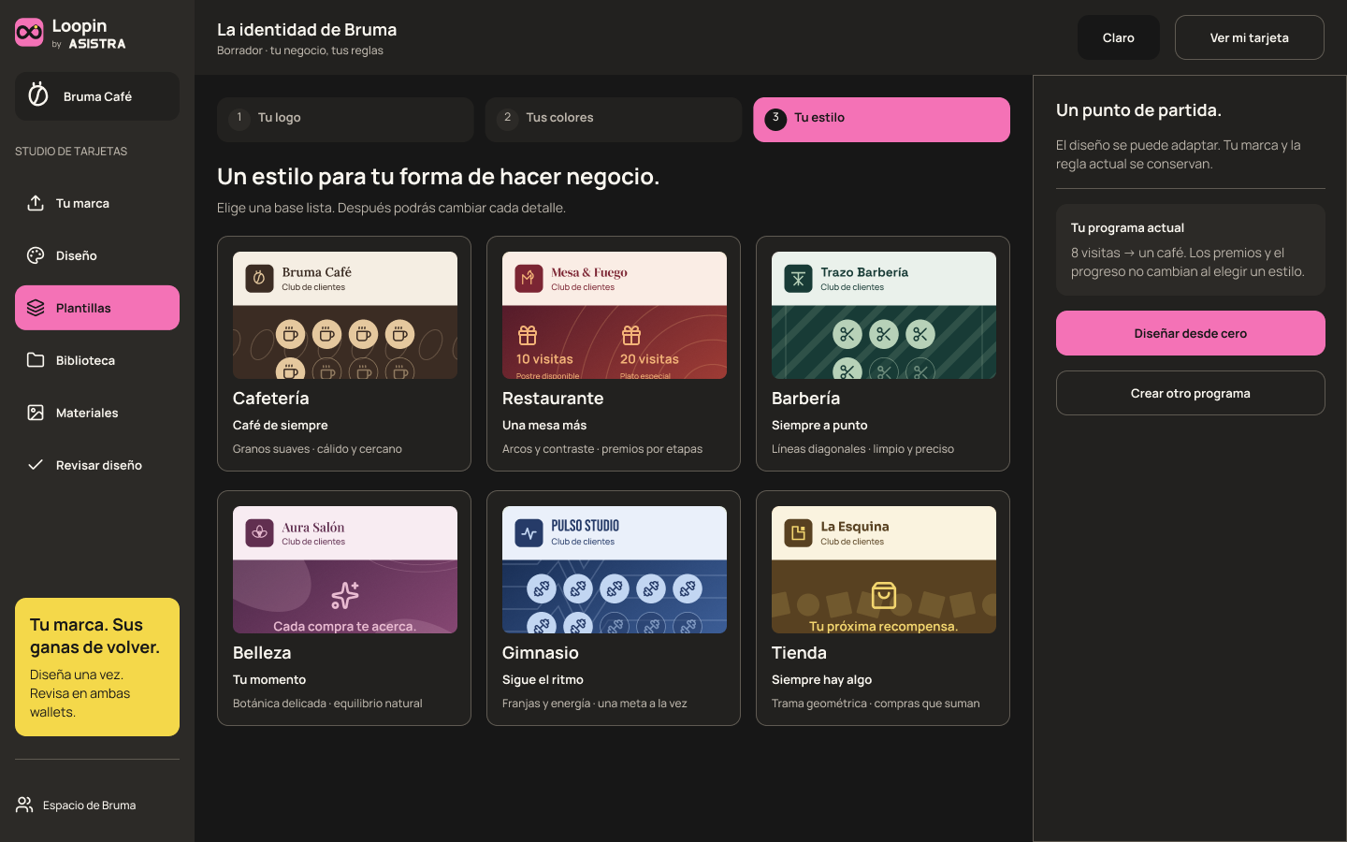Click the image icon beside Materiales

[x=36, y=413]
